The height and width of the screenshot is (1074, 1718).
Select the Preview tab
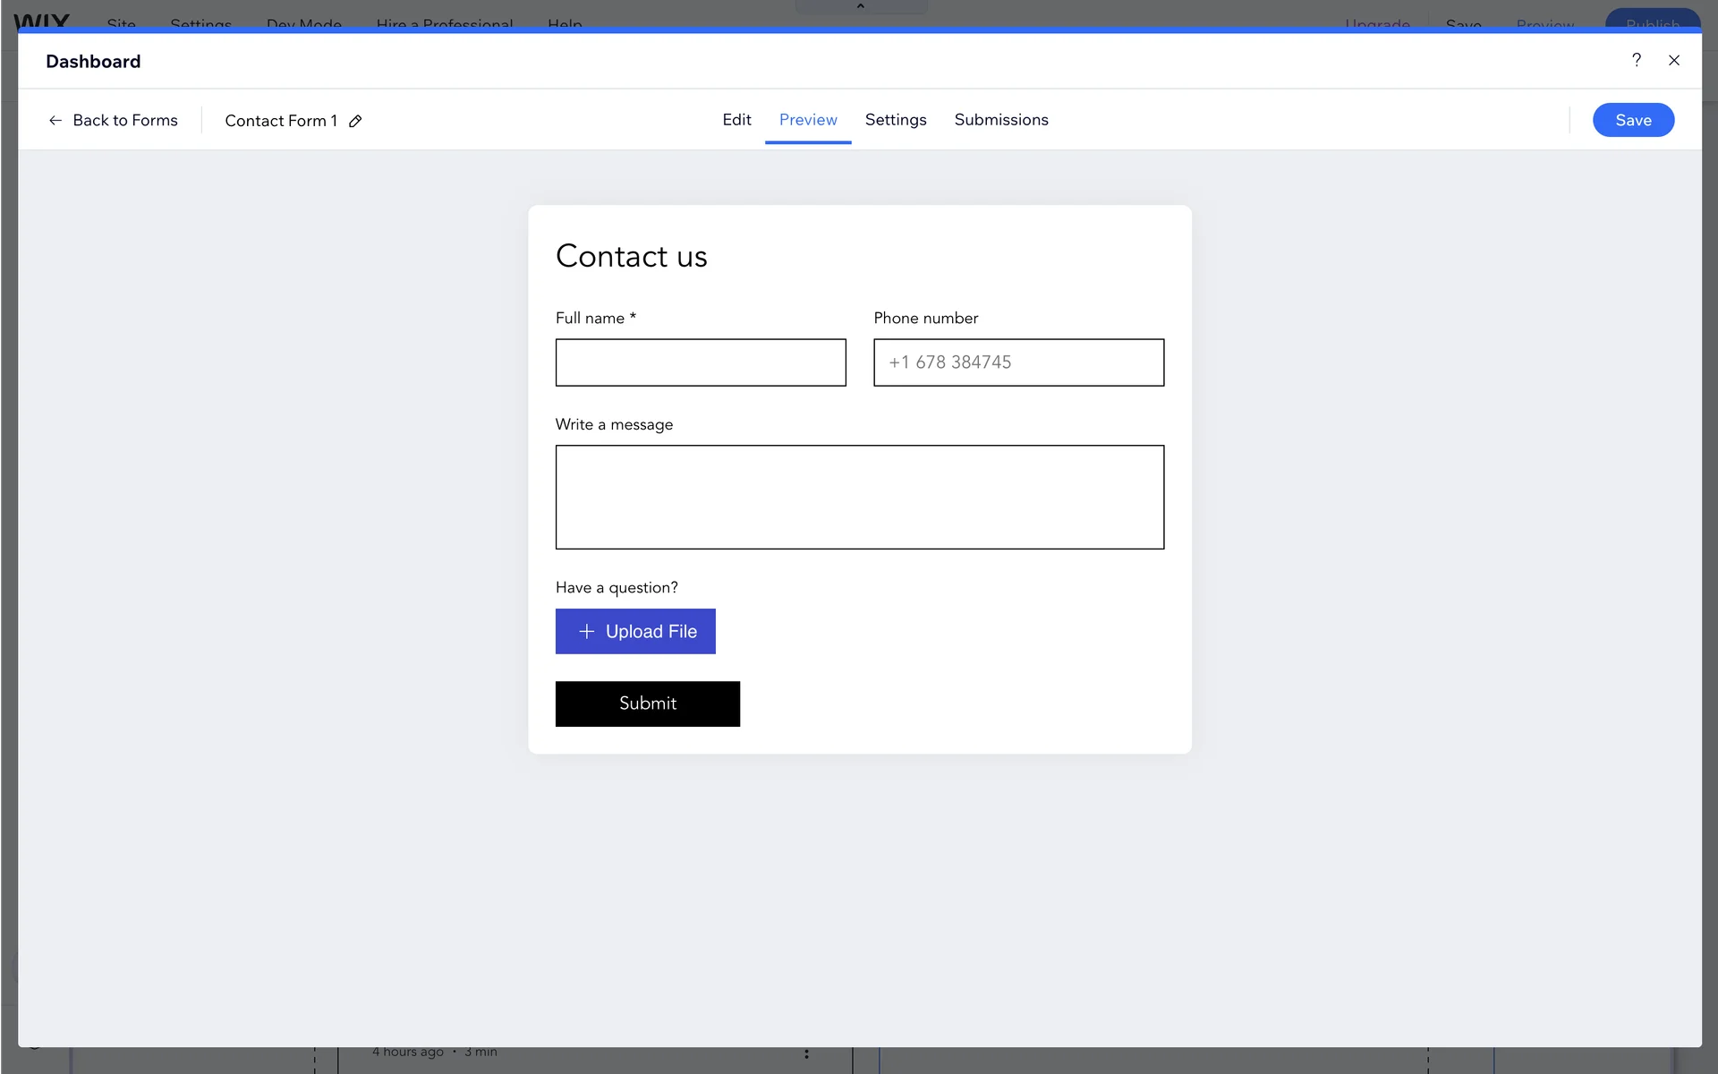coord(807,120)
